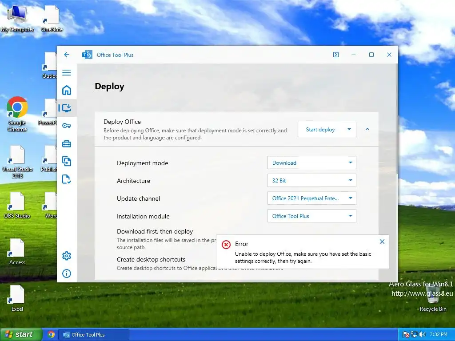Click the network connection tray icon
Image resolution: width=455 pixels, height=341 pixels.
[414, 335]
